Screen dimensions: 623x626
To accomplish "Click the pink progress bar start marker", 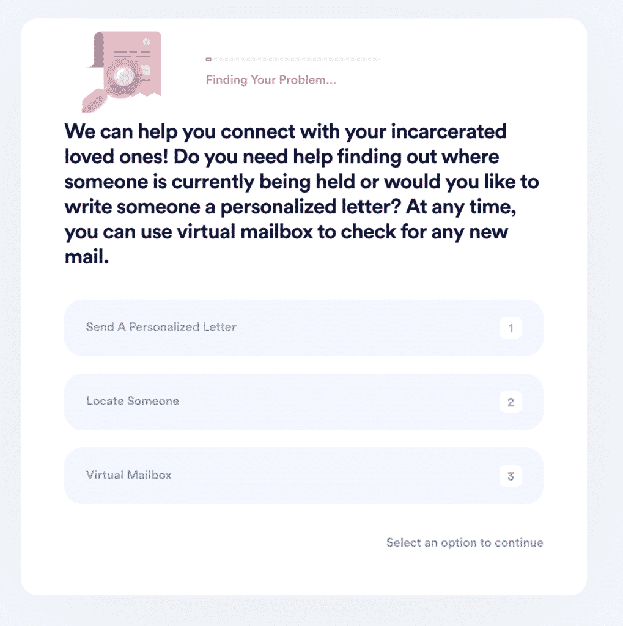I will click(208, 59).
